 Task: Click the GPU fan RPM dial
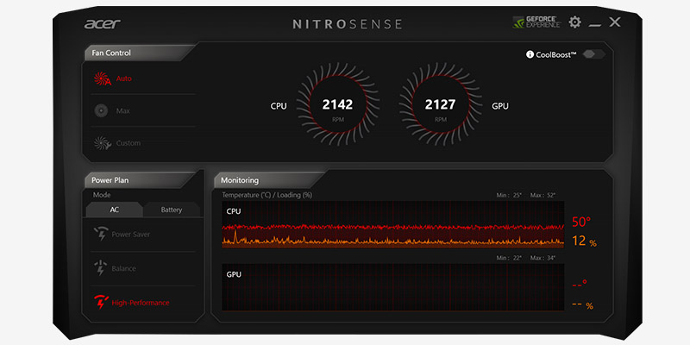coord(440,104)
